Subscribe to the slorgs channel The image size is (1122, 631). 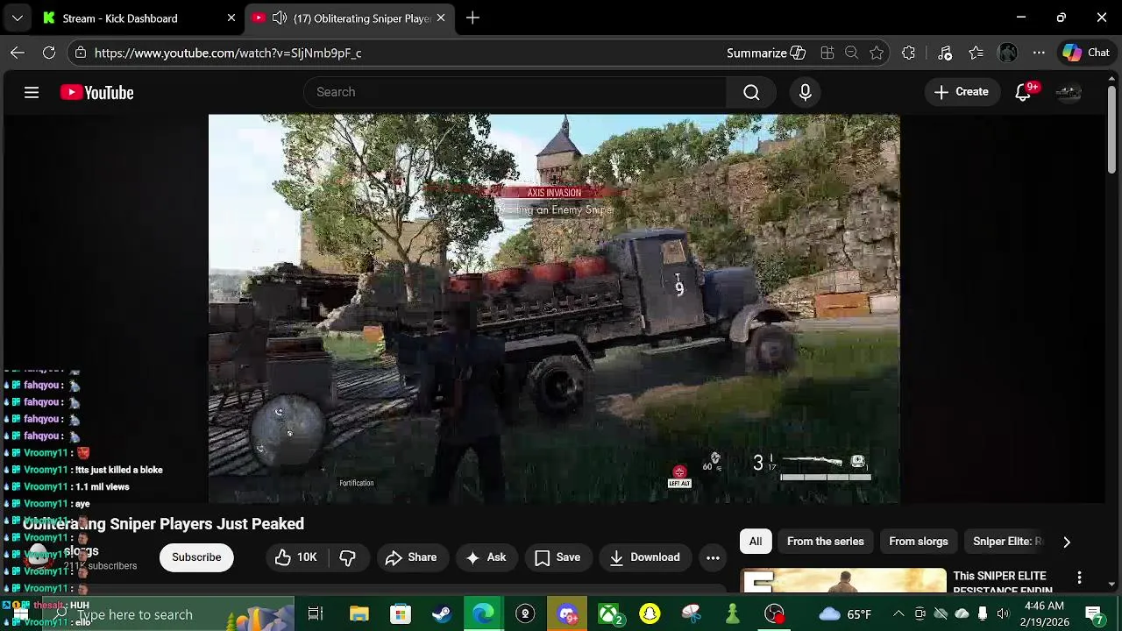point(196,557)
